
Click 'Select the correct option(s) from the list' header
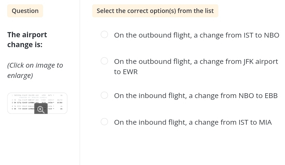(155, 11)
